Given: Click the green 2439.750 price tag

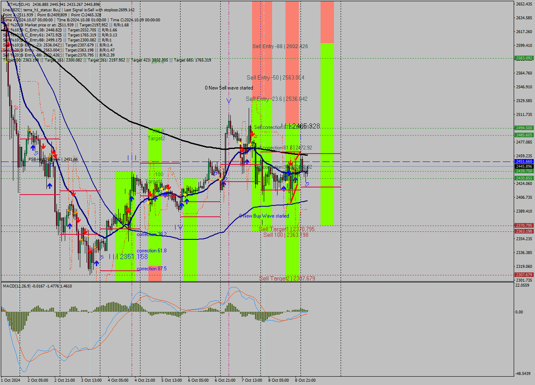Looking at the screenshot, I should point(524,171).
